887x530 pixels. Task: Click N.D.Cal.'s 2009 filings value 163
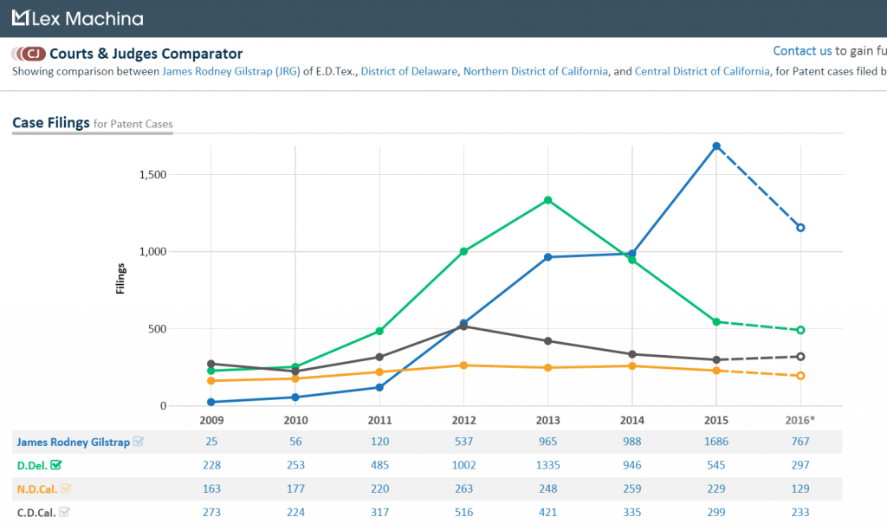point(211,488)
